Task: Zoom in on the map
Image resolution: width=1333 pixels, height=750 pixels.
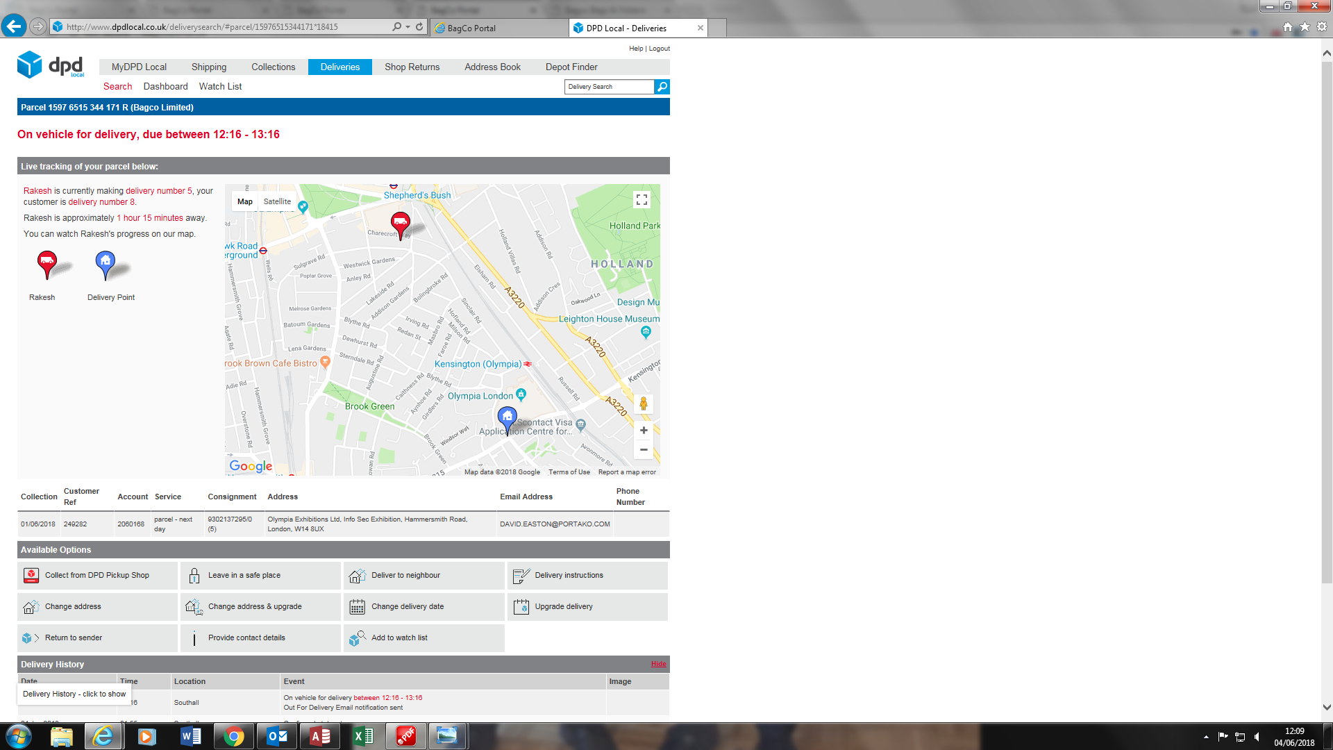Action: (644, 431)
